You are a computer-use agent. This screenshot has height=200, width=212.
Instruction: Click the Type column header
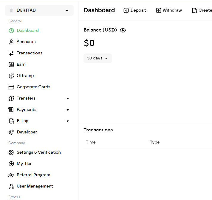[155, 142]
